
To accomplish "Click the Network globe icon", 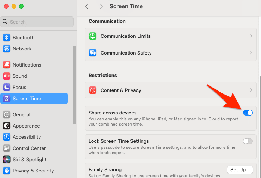I will (x=7, y=49).
